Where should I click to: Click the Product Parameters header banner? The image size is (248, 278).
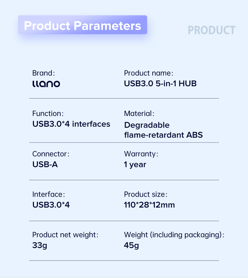82,25
